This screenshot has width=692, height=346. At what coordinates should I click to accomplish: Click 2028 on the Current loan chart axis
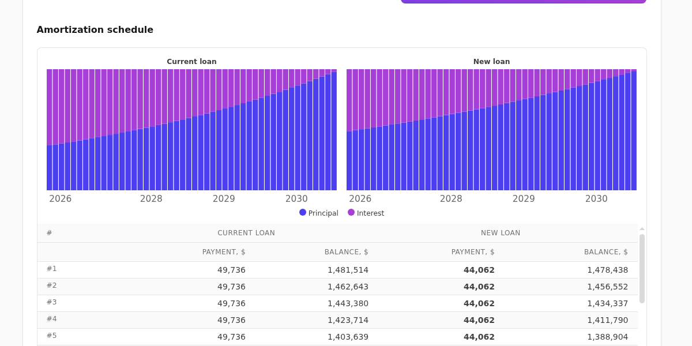(151, 198)
